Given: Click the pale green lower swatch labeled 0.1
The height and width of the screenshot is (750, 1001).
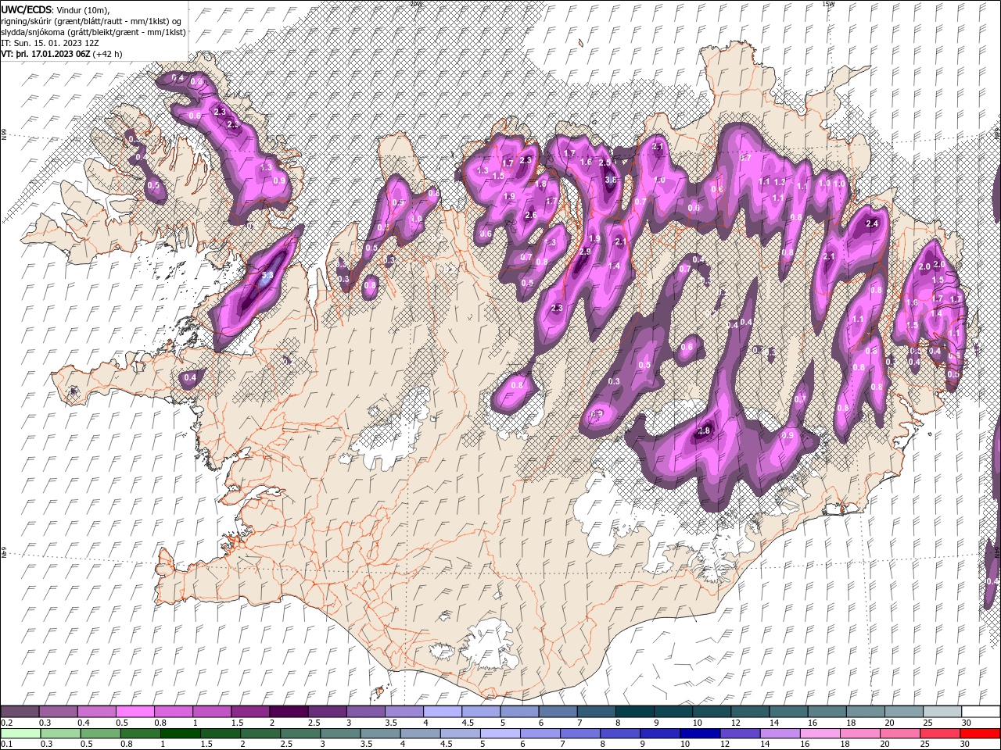Looking at the screenshot, I should [x=20, y=733].
